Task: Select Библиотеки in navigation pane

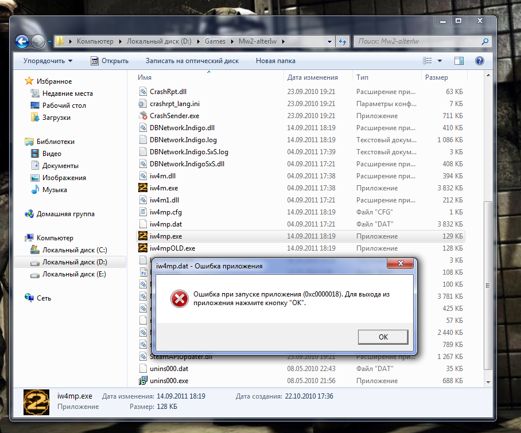Action: 56,142
